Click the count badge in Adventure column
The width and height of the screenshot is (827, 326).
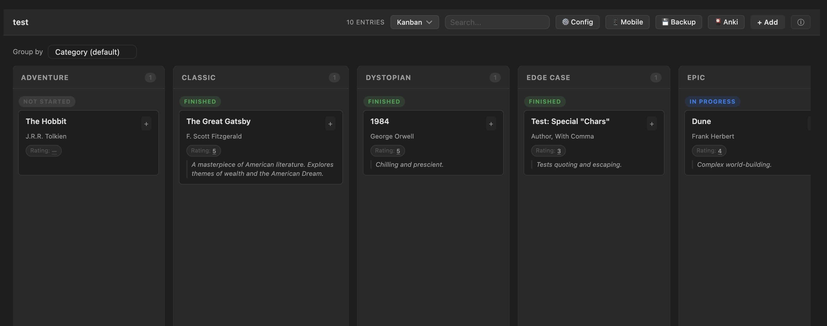[150, 78]
